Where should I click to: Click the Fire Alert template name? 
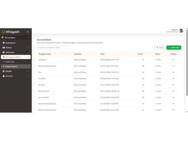coord(42,79)
